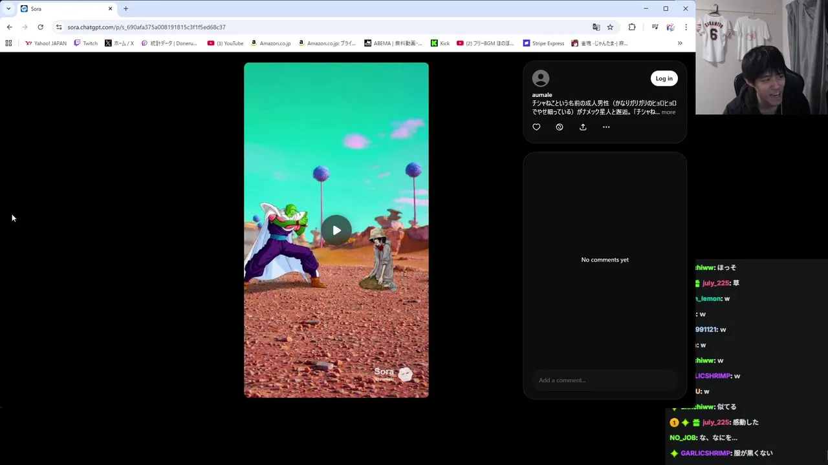
Task: Open the Stripe Express bookmark
Action: (x=543, y=43)
